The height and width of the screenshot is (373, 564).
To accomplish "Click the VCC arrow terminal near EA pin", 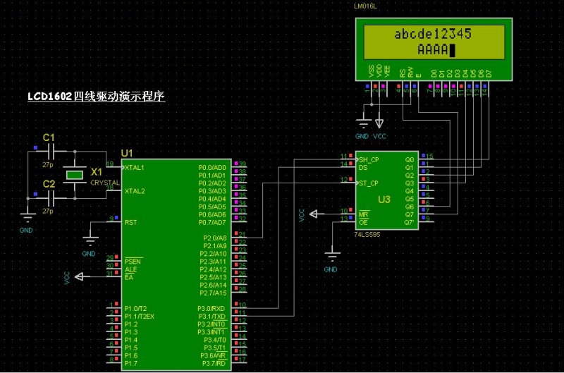I will pos(79,276).
